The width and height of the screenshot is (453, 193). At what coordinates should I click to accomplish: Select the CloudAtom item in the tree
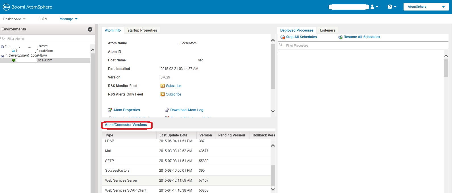pos(44,51)
